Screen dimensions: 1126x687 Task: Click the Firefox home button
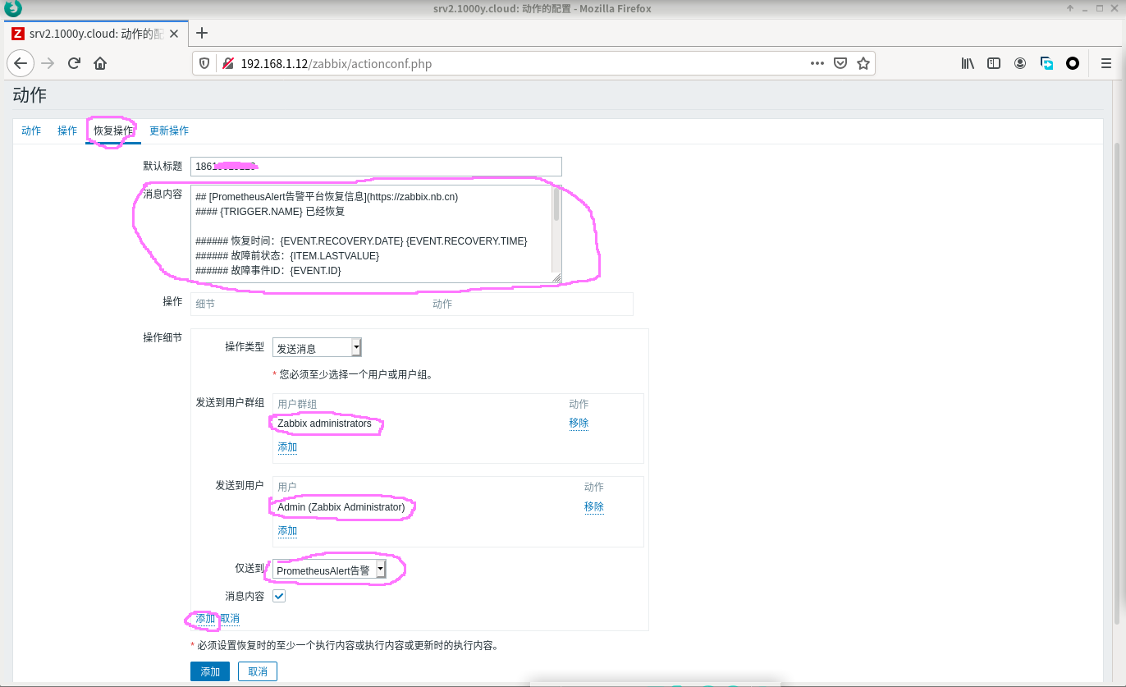(100, 63)
